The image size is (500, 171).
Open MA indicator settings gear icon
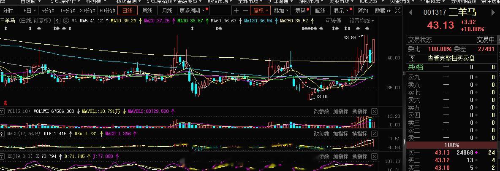(66, 21)
